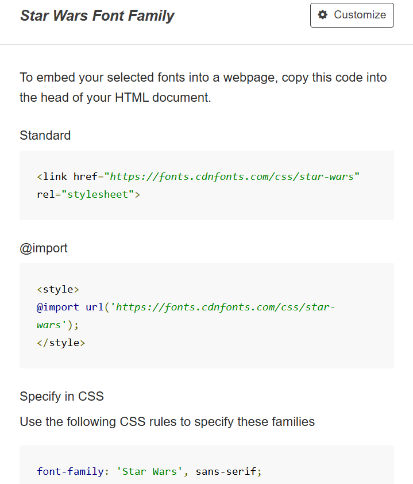Viewport: 413px width, 484px height.
Task: Click the wars'); continuation line in import code
Action: 57,325
